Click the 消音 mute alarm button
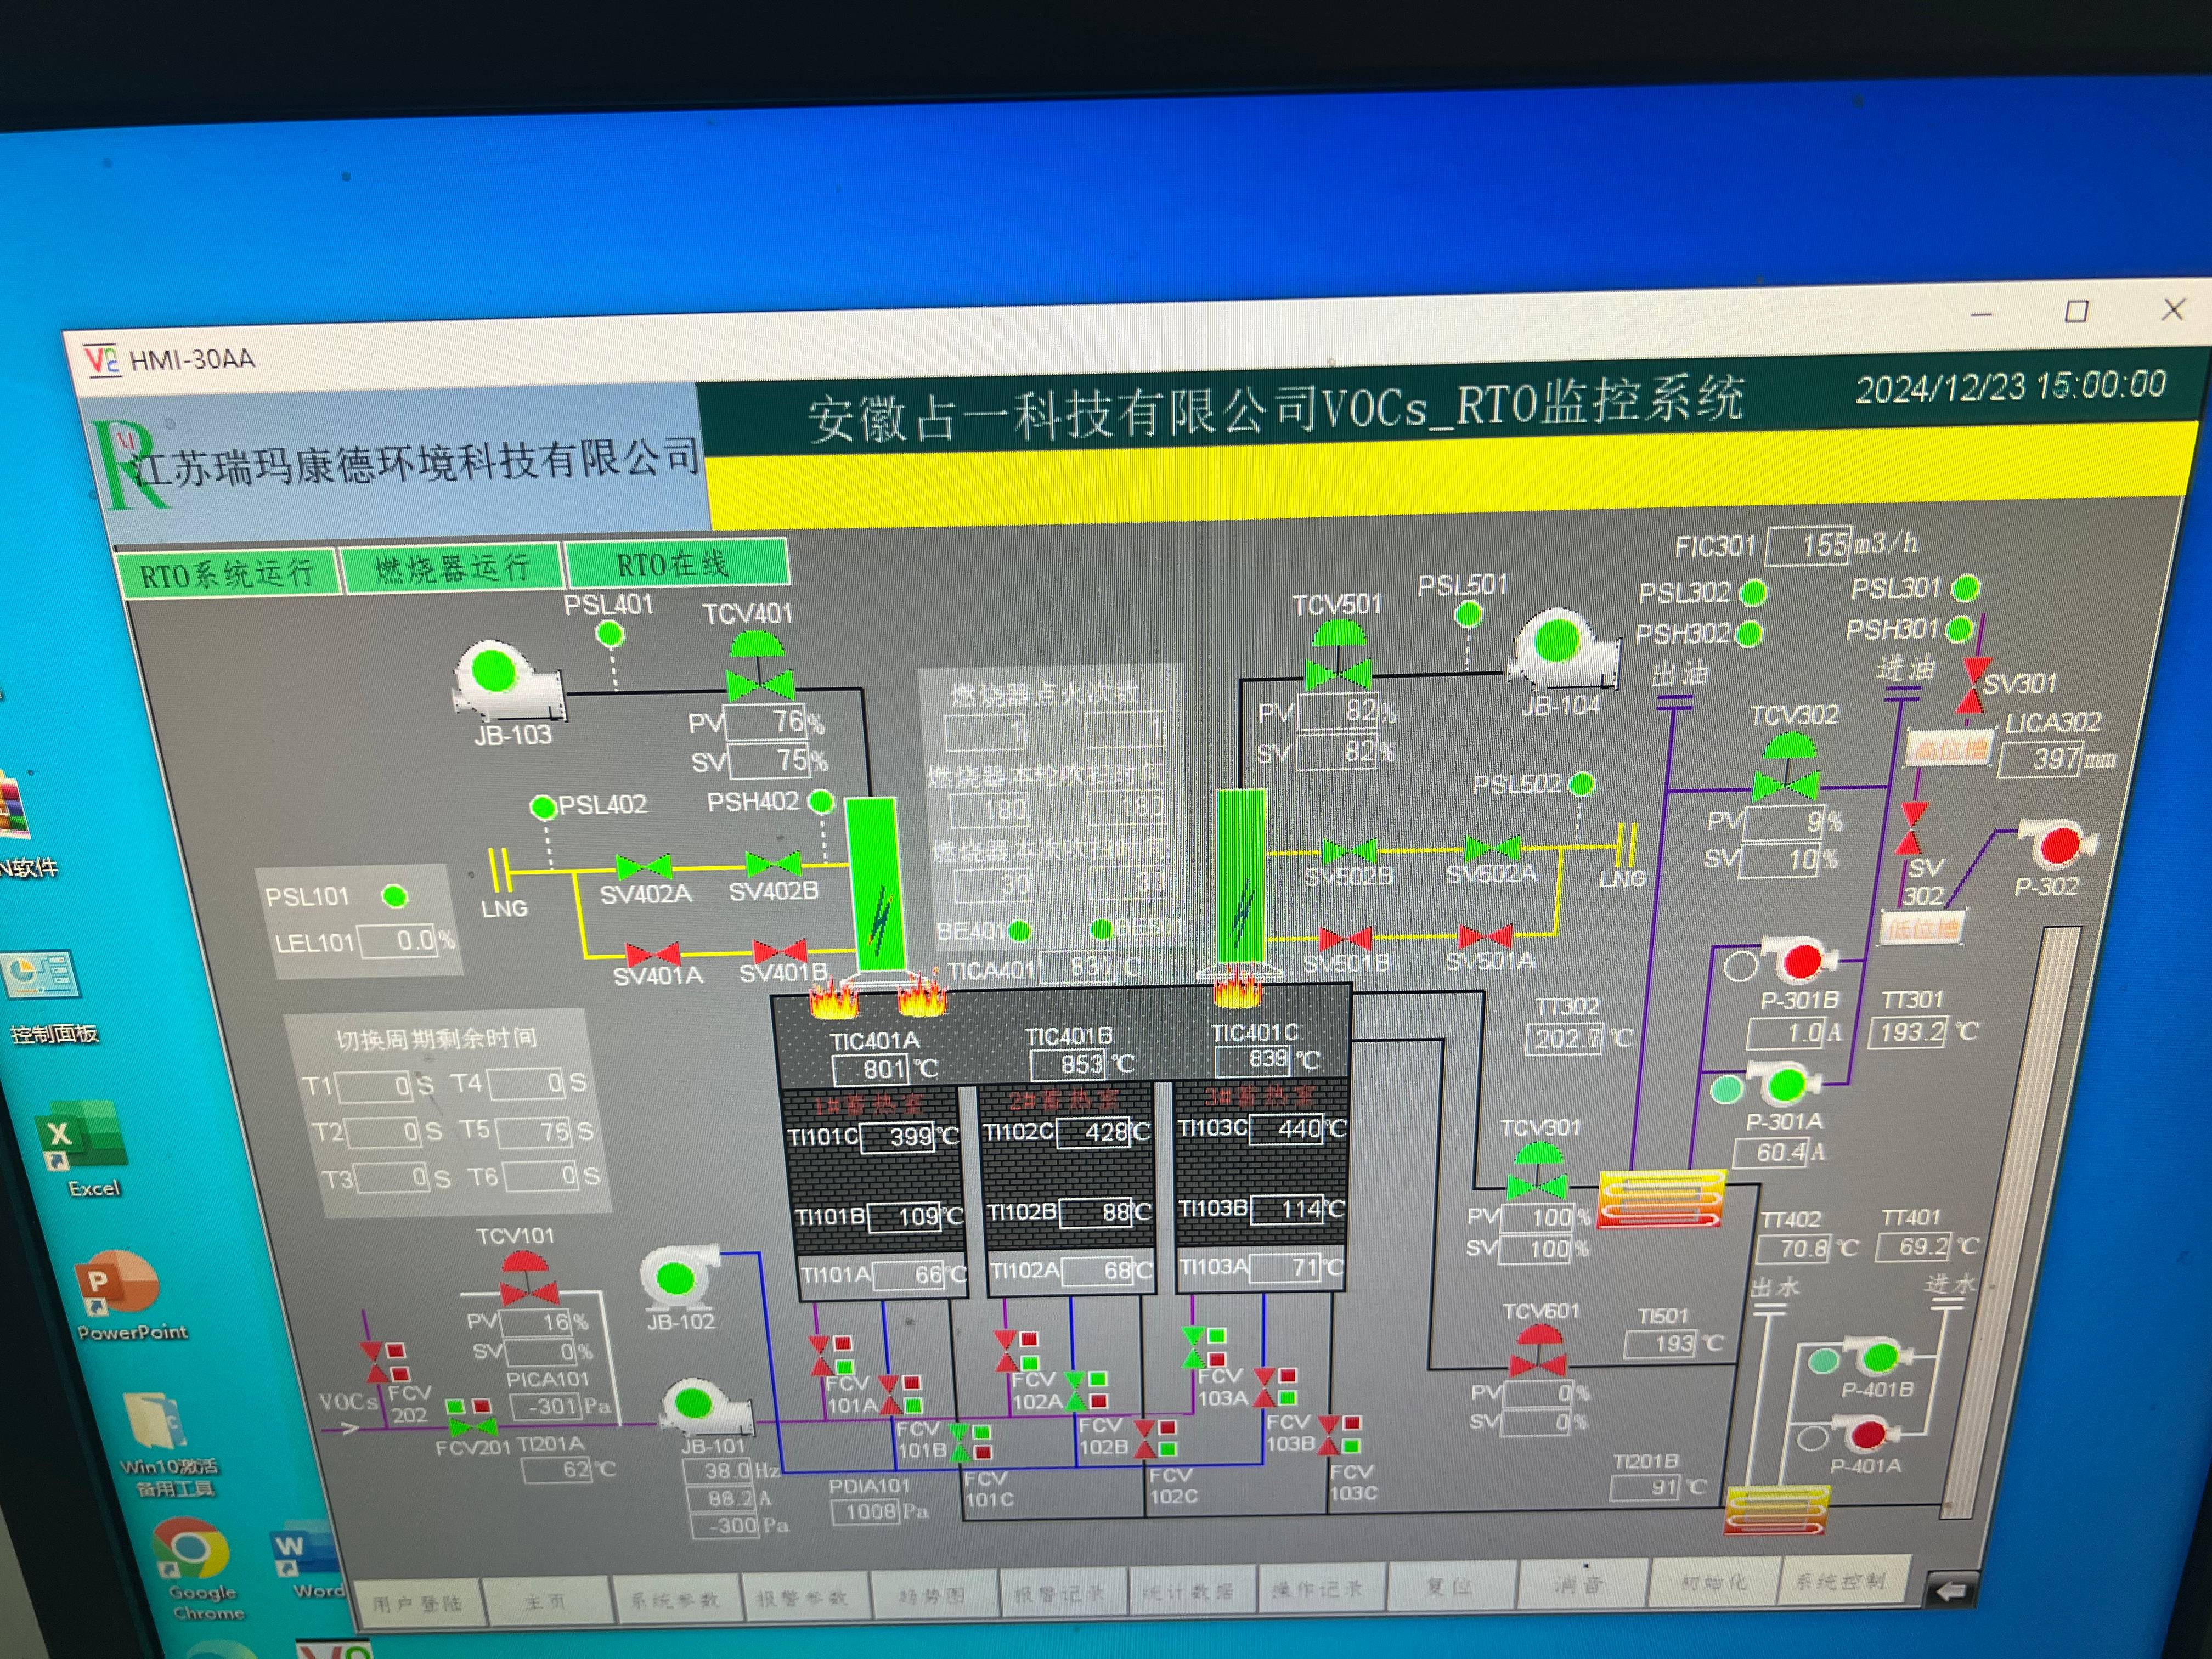 (x=1579, y=1584)
